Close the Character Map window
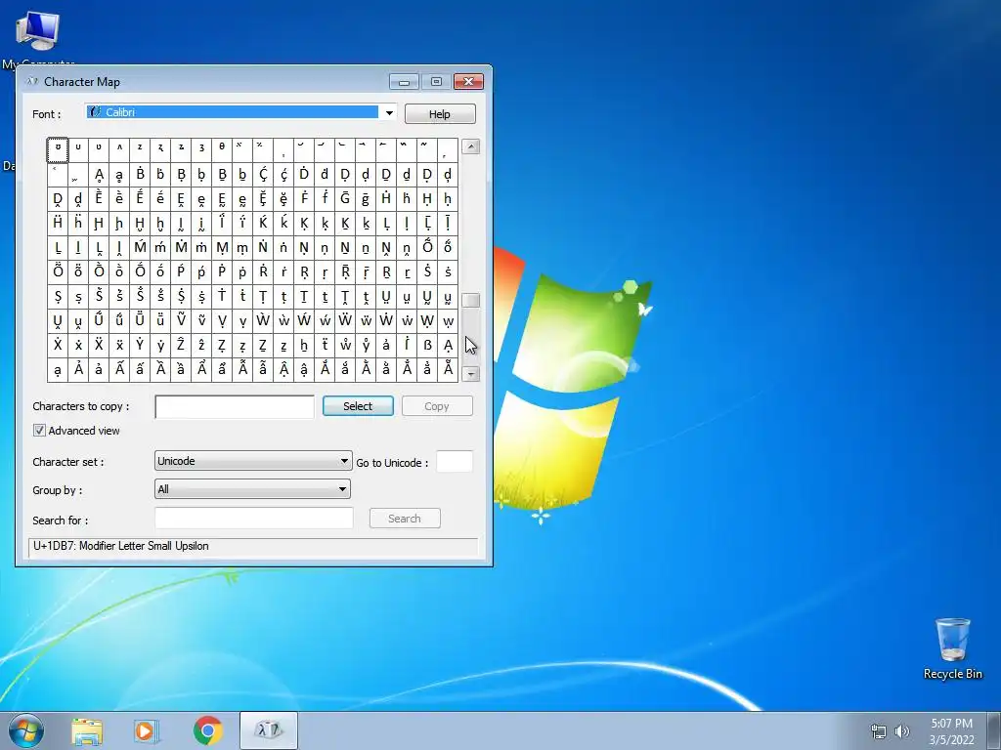 [468, 82]
